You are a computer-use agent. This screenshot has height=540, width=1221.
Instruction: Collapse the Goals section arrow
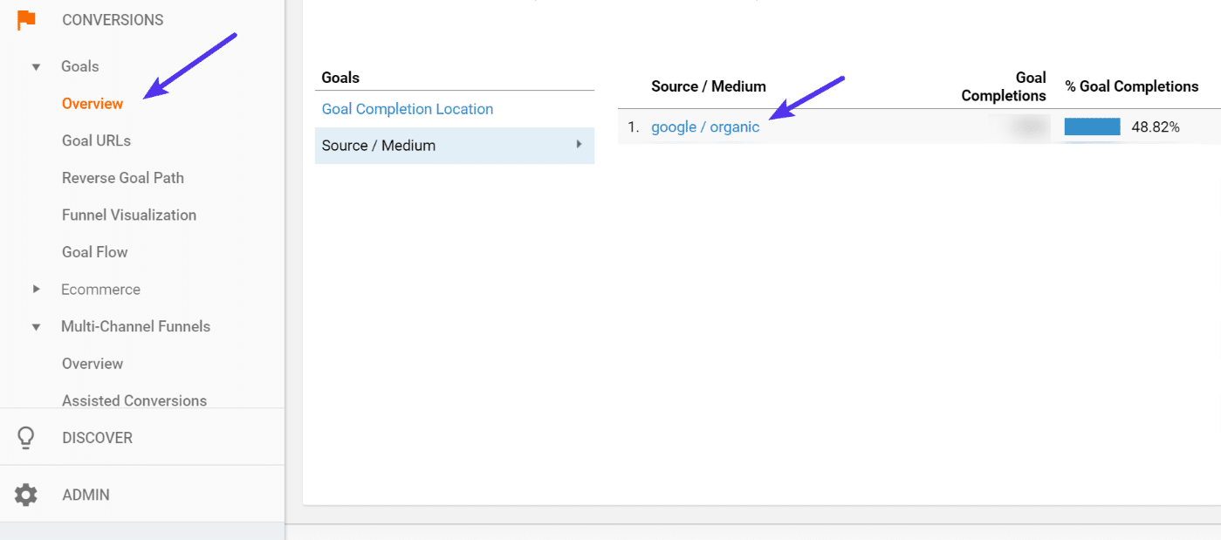click(x=36, y=66)
